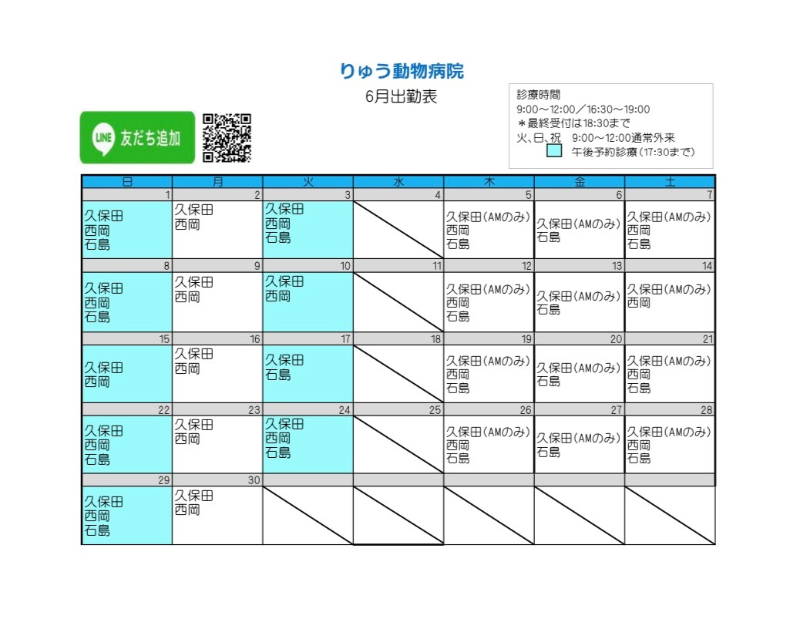Click the staff cell for June 28
The width and height of the screenshot is (790, 619).
(x=670, y=444)
